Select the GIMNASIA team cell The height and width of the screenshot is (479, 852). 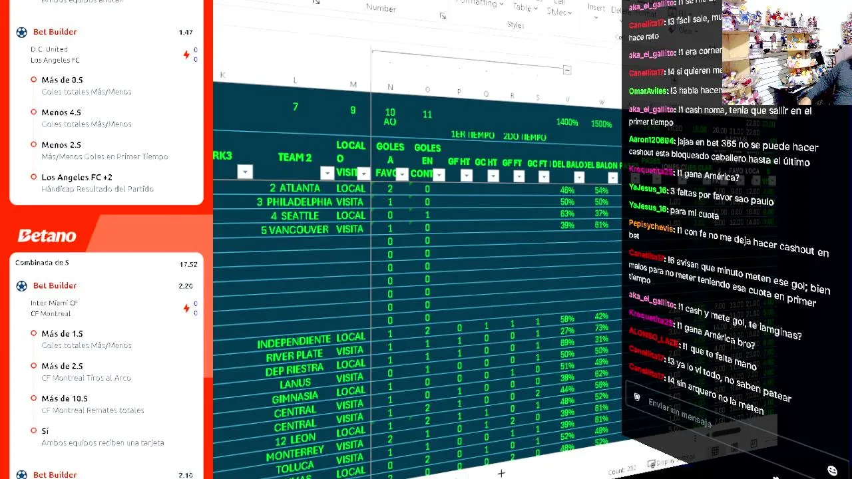click(294, 398)
